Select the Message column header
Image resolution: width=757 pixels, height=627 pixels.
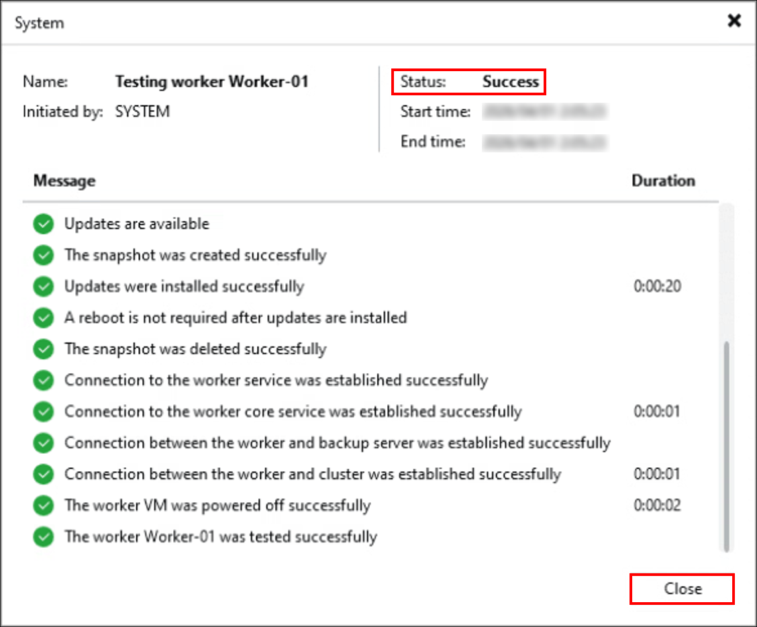coord(64,181)
